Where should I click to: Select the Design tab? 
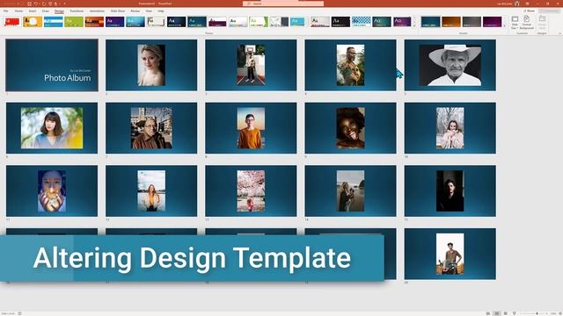pos(59,11)
